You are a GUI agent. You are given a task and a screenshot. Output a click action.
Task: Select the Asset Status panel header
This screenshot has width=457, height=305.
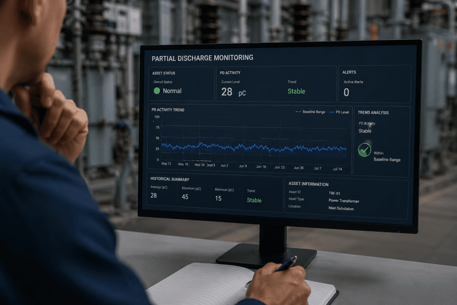coord(163,73)
